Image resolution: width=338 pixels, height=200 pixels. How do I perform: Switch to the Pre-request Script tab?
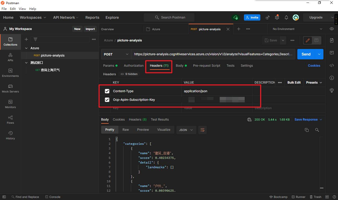point(207,66)
